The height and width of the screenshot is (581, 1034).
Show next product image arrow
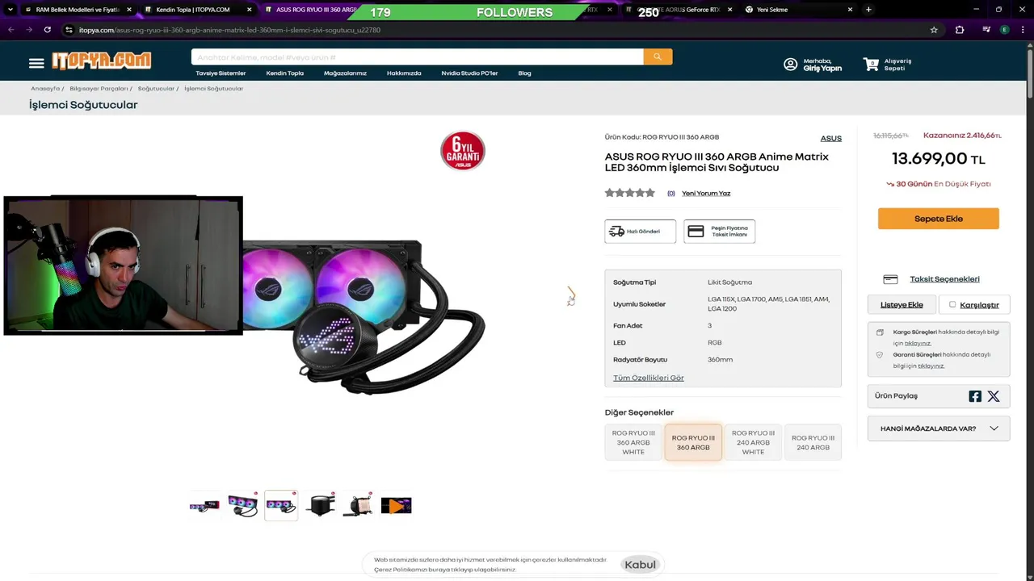pyautogui.click(x=571, y=295)
